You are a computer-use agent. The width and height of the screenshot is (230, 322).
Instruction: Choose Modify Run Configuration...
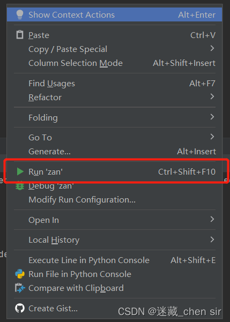(x=115, y=200)
